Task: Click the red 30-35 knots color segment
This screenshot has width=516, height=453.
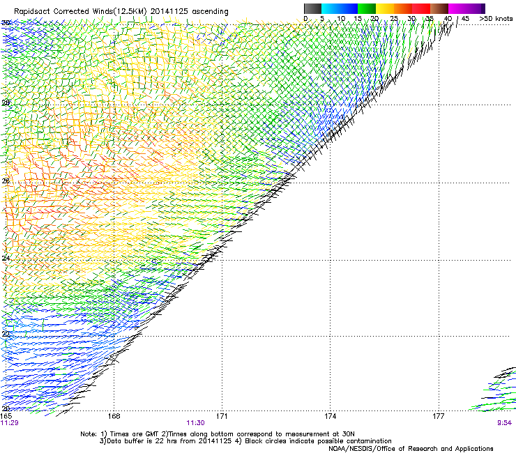Action: click(x=421, y=8)
